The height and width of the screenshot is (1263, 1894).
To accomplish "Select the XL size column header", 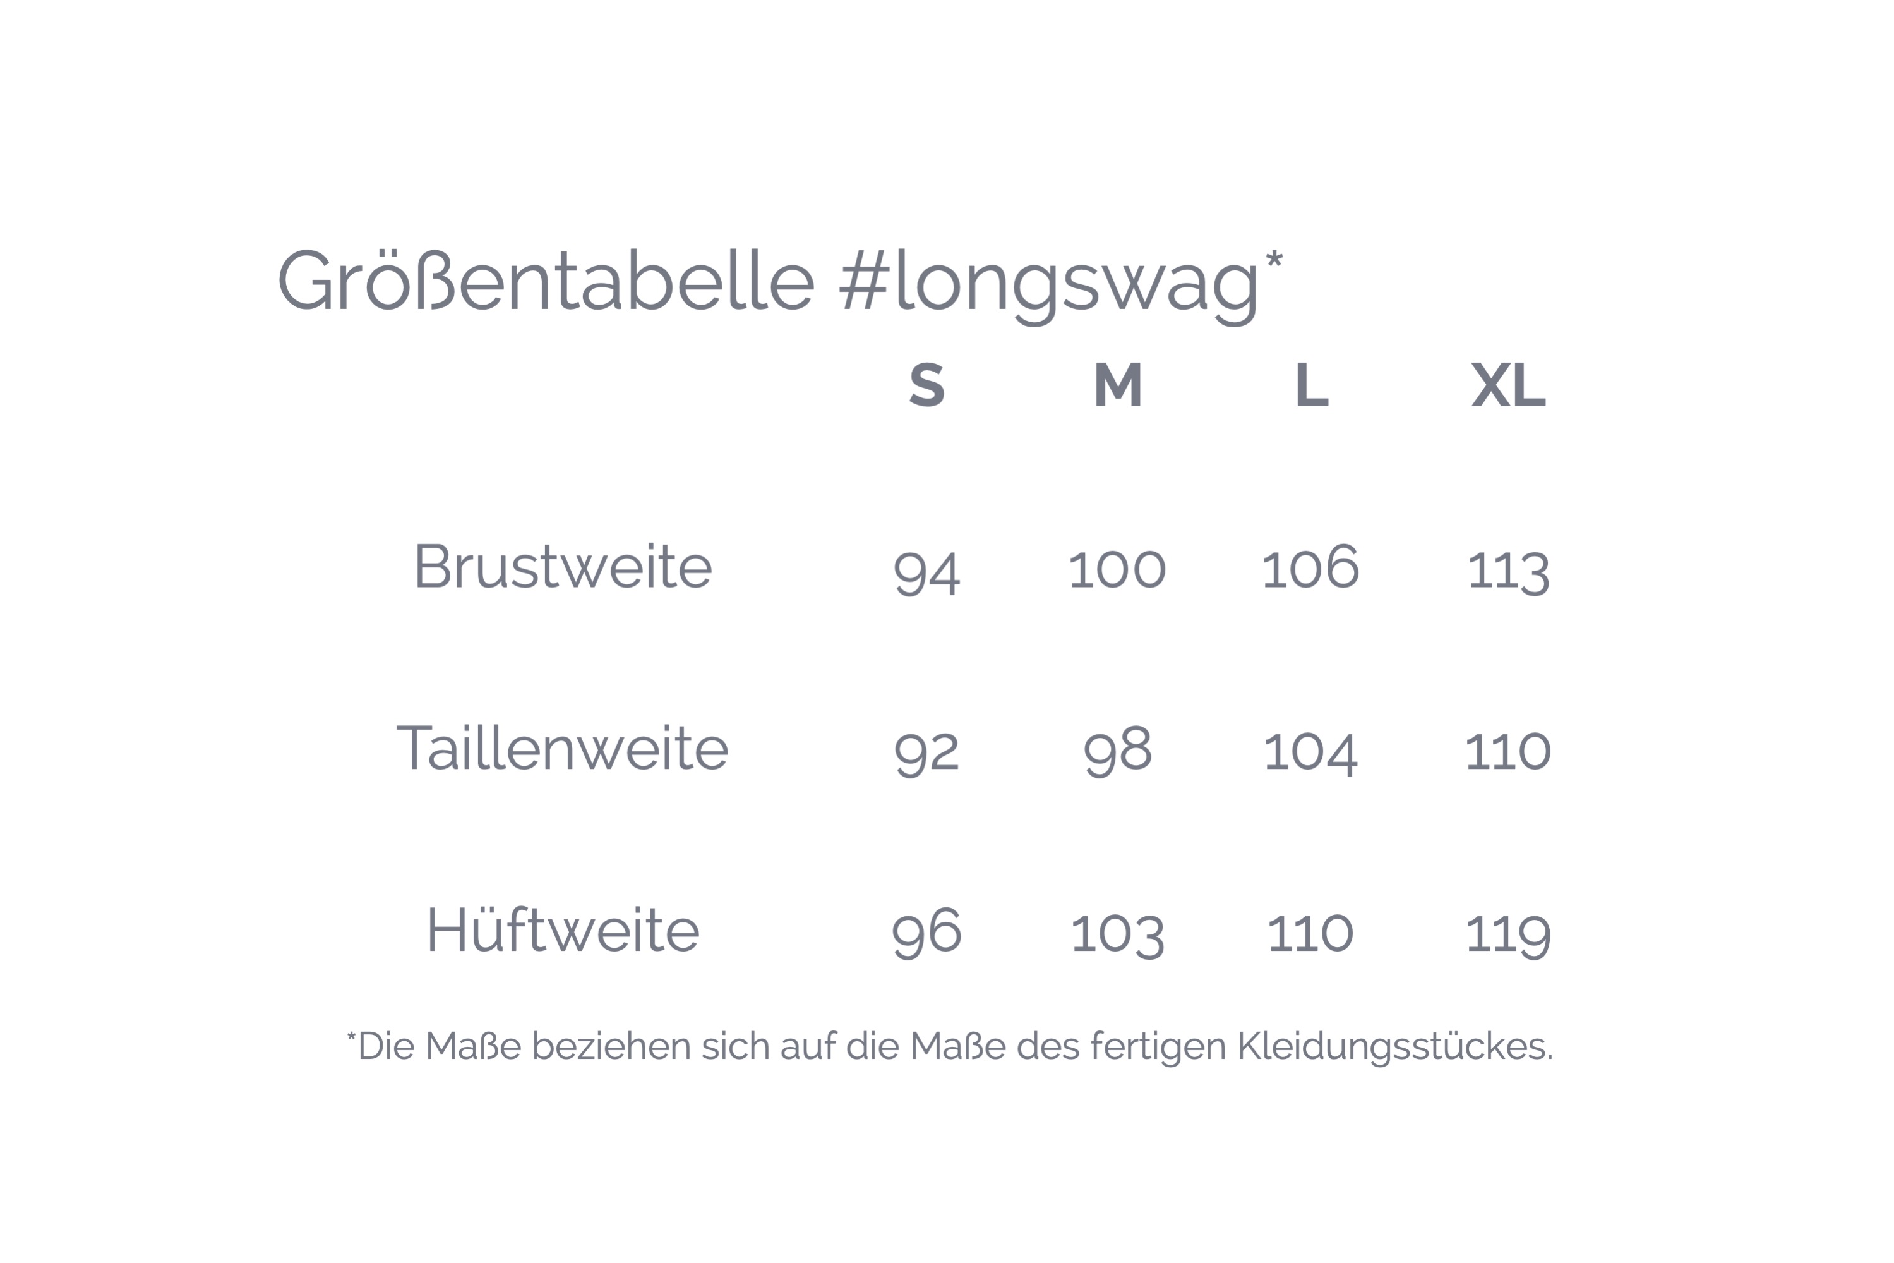I will 1507,385.
